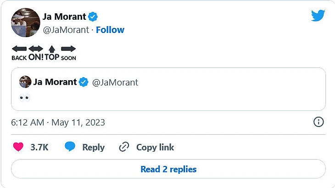Click the Copy link text label
The image size is (335, 188).
click(x=155, y=147)
